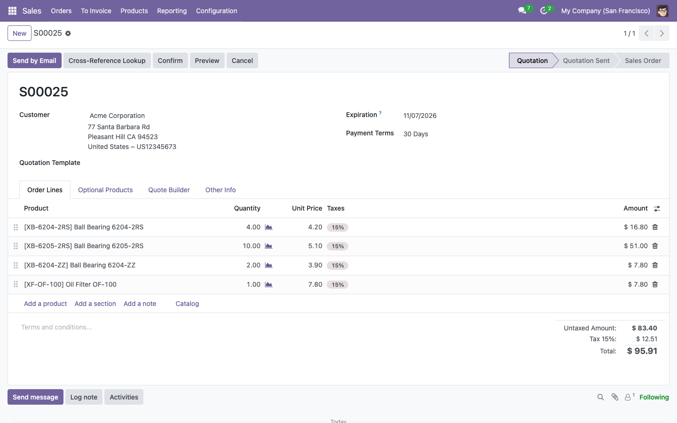The height and width of the screenshot is (423, 677).
Task: Open the optional columns settings icon
Action: tap(657, 208)
